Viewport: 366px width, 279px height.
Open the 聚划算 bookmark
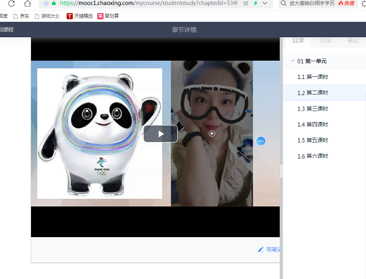pos(108,16)
